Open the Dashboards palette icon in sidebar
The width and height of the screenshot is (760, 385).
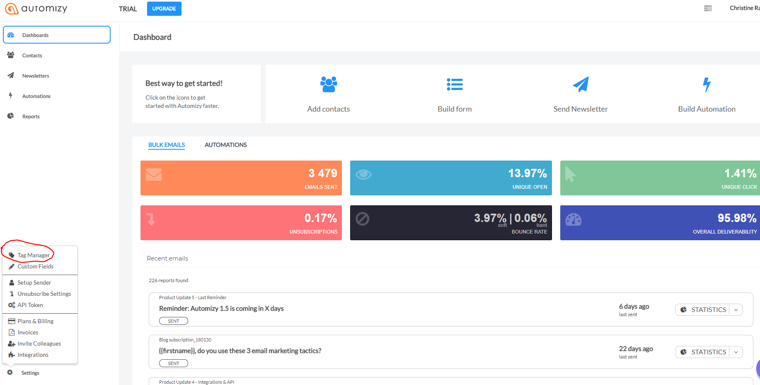(11, 35)
